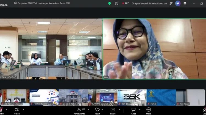Select the Rafi_BSK video thumbnail

[x=132, y=97]
